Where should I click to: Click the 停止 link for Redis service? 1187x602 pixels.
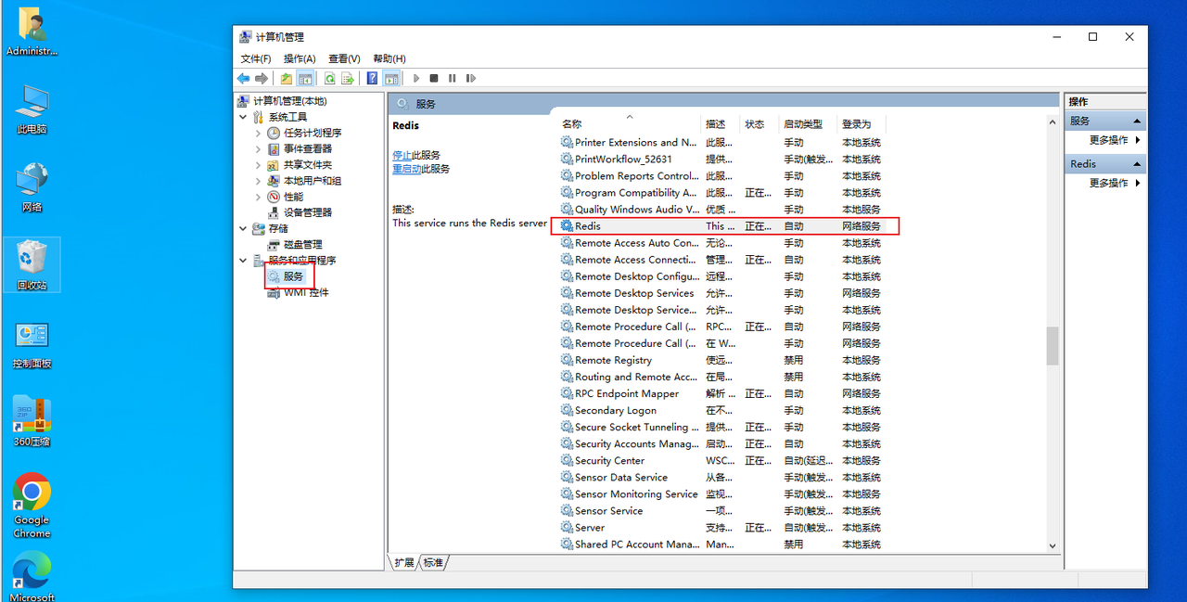[x=401, y=155]
